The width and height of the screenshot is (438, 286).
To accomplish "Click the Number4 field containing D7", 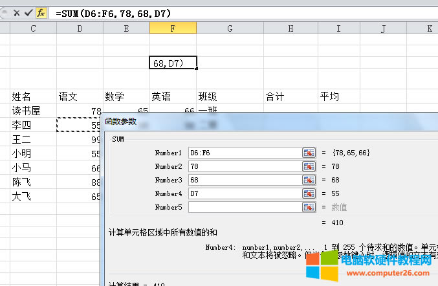I will pos(244,193).
